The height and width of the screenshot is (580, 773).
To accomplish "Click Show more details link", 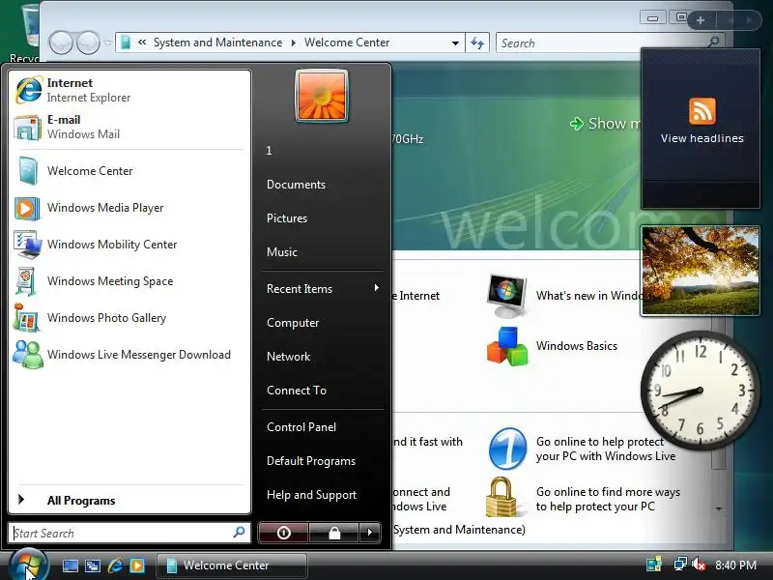I will pos(605,124).
